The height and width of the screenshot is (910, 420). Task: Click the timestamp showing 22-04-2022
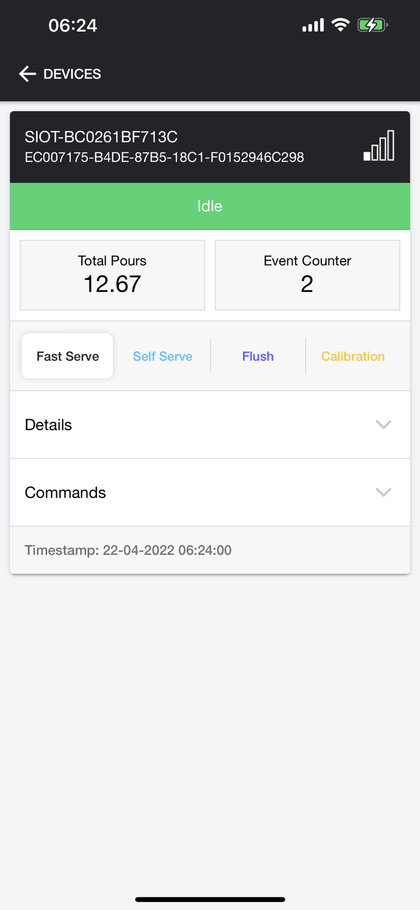point(128,550)
